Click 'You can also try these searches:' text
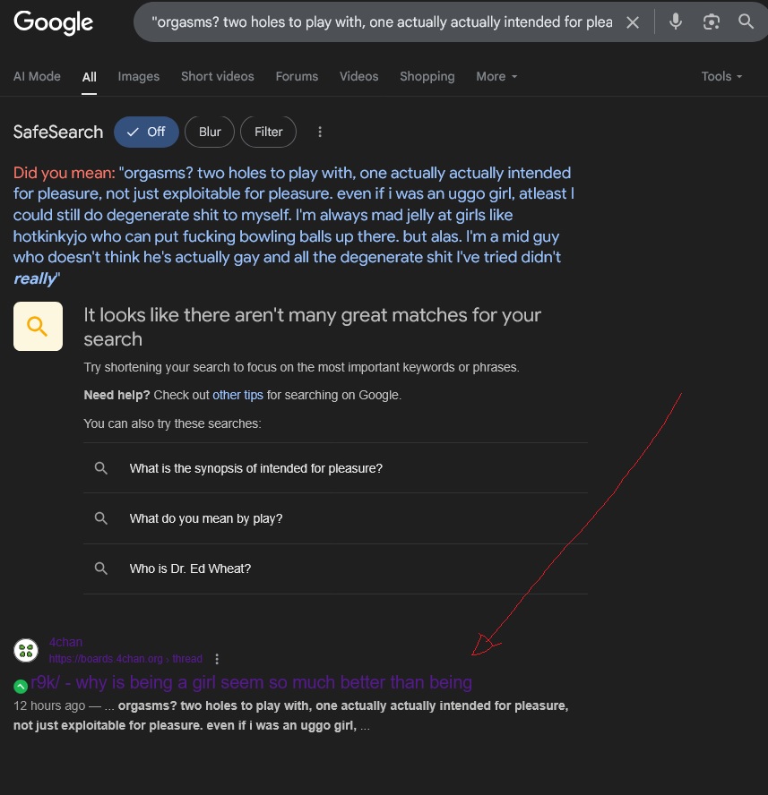The height and width of the screenshot is (795, 768). (173, 423)
